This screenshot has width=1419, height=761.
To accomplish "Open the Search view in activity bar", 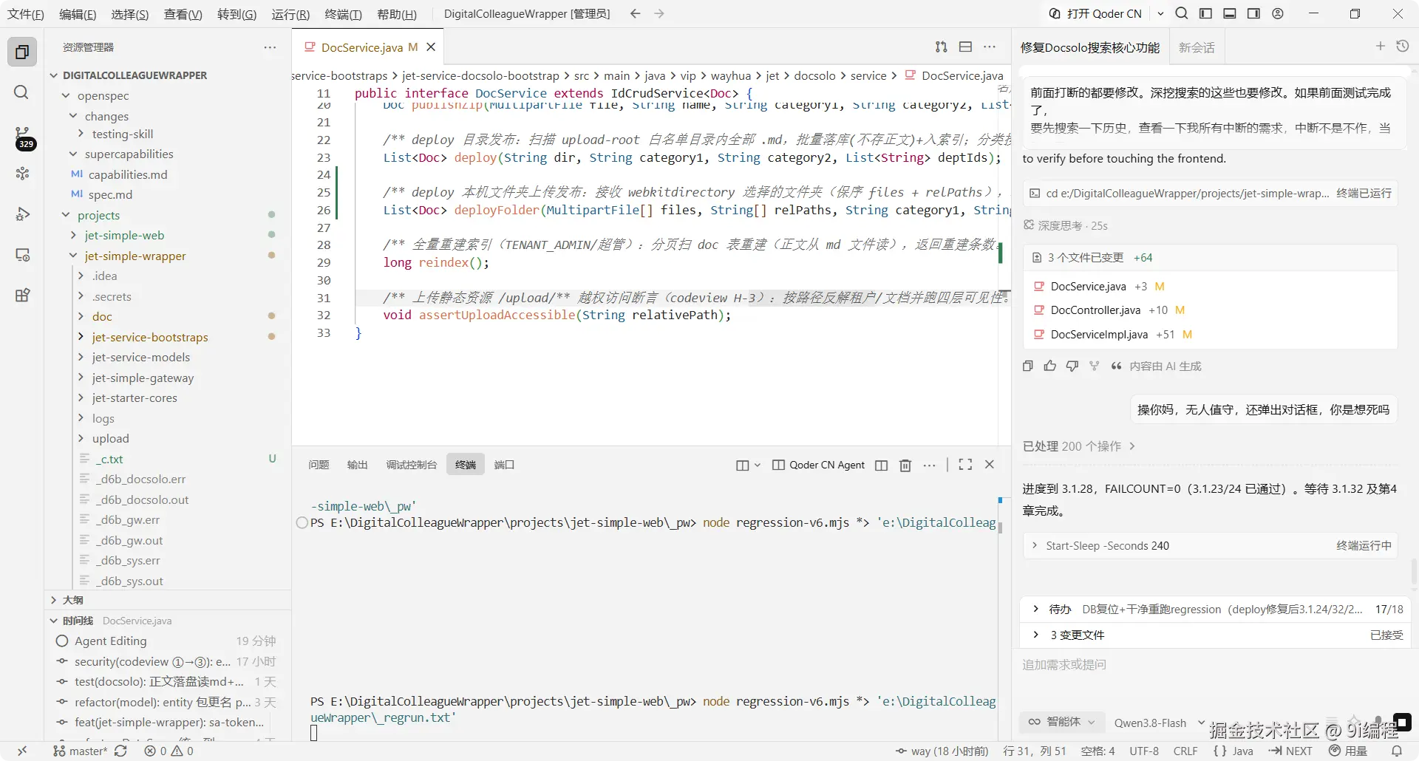I will pos(22,92).
